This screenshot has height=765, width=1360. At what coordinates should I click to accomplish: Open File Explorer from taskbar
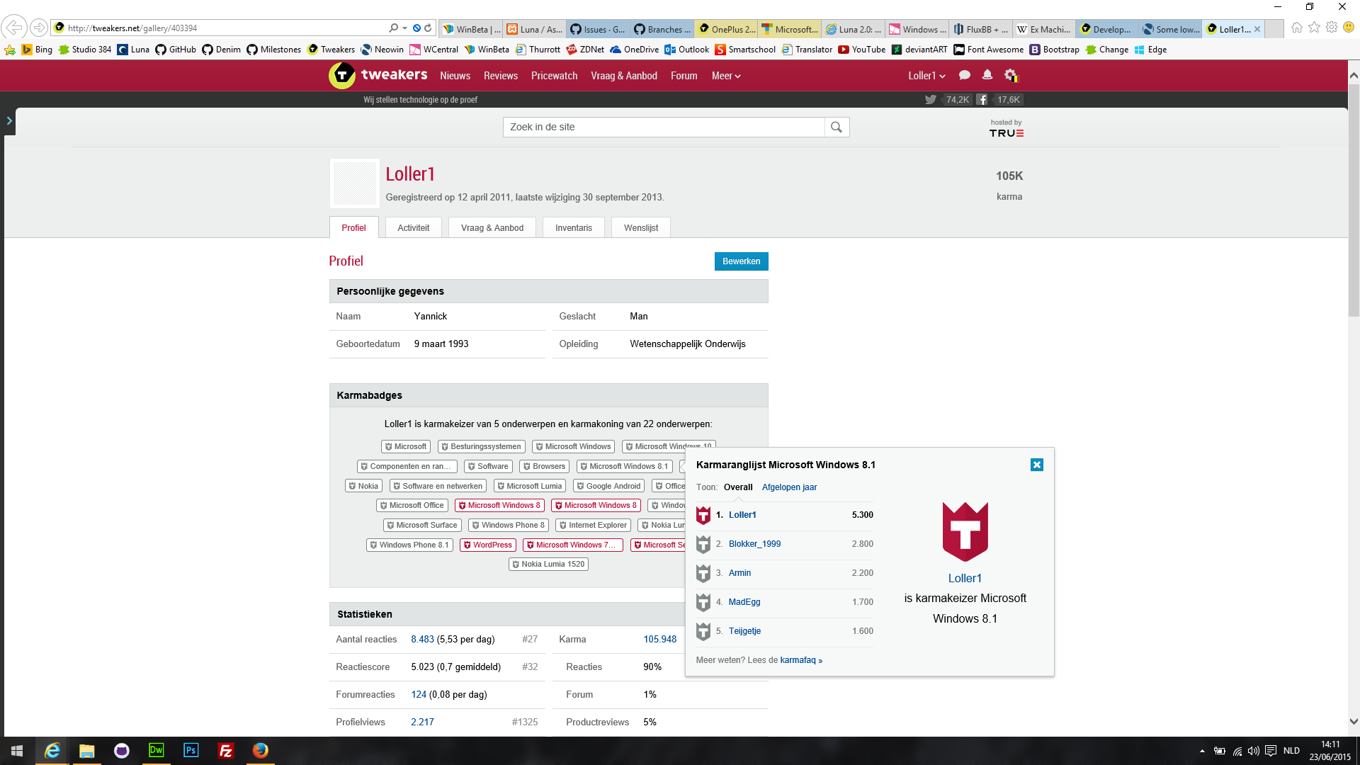tap(86, 751)
